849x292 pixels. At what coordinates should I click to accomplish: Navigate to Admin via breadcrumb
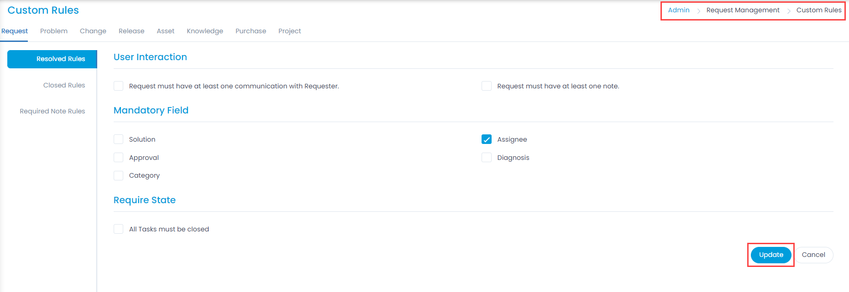679,10
